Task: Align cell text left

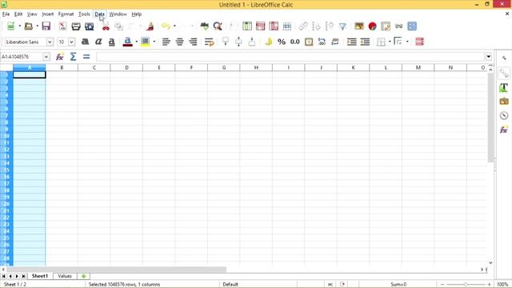Action: click(x=166, y=42)
